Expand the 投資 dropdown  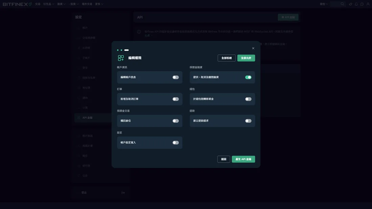coord(74,4)
